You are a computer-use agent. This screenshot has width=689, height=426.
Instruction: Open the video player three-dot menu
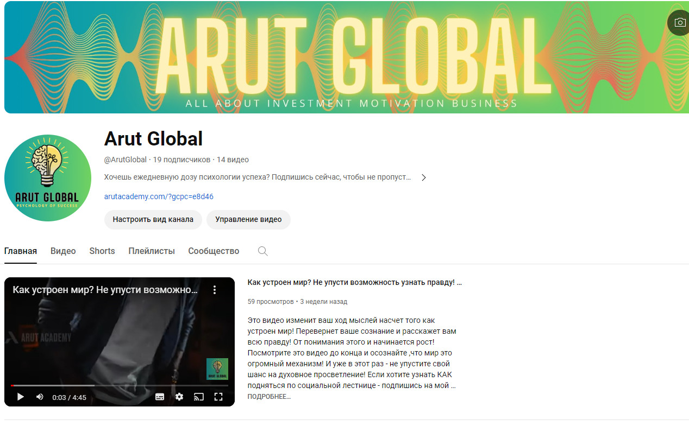tap(215, 290)
